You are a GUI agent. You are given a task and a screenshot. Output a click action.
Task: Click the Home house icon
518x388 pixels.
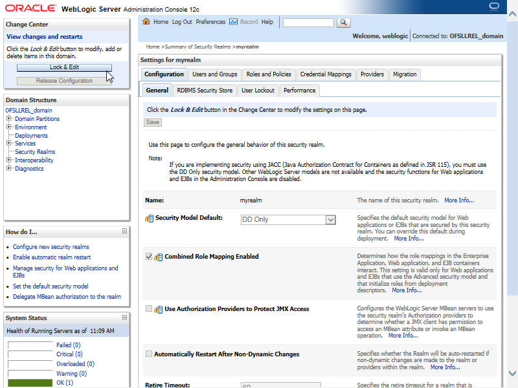146,22
